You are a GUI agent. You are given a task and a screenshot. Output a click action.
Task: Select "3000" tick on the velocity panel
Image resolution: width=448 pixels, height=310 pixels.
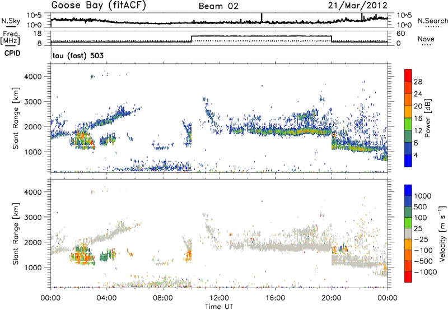point(32,217)
